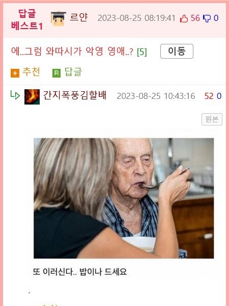229x306 pixels.
Task: Click the green R 답글 icon
Action: 56,73
